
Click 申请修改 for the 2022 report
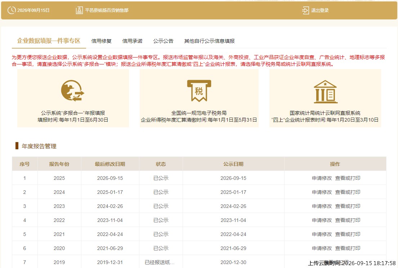tap(322, 220)
